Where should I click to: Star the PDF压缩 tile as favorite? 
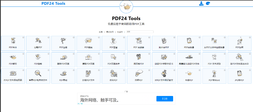click(x=74, y=37)
